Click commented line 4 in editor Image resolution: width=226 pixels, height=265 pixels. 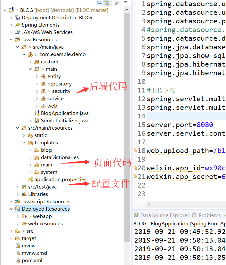(186, 30)
